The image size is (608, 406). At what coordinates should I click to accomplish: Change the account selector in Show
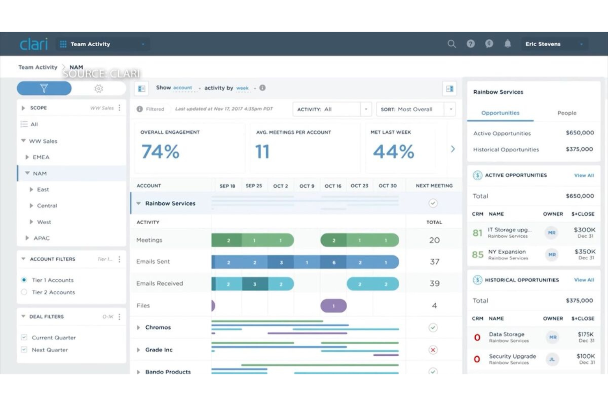(x=187, y=88)
